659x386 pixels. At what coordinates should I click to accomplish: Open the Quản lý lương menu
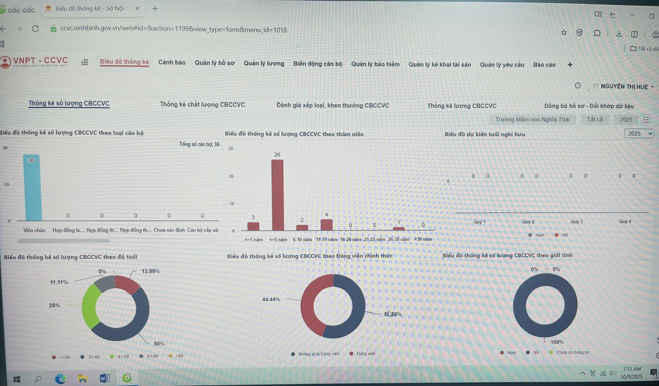(x=264, y=64)
